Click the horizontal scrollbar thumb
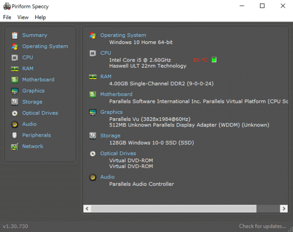Screen dimensions: 293x232 [x=174, y=209]
